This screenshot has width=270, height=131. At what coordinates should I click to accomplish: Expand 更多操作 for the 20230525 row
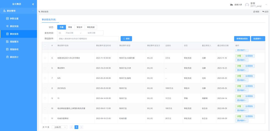click(x=242, y=90)
